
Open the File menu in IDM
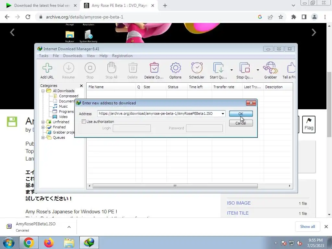(56, 56)
